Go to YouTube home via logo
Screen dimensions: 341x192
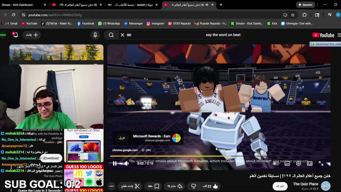(323, 35)
